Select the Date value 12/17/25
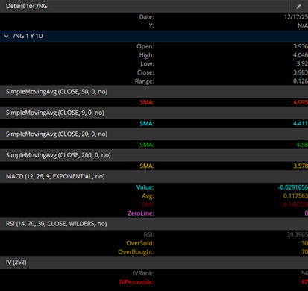The image size is (308, 291). click(296, 17)
